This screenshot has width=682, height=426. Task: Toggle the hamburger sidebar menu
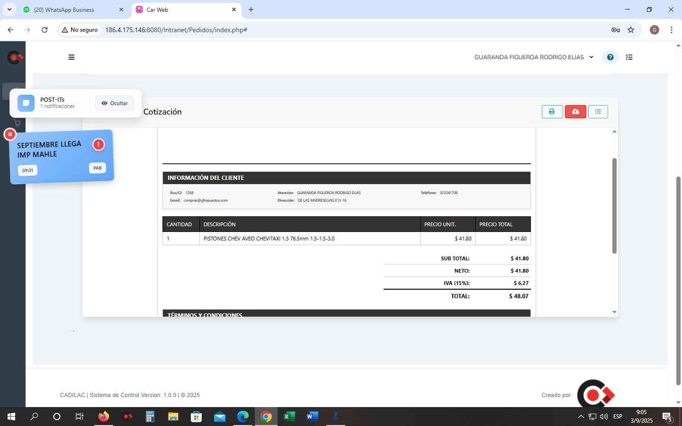[72, 57]
